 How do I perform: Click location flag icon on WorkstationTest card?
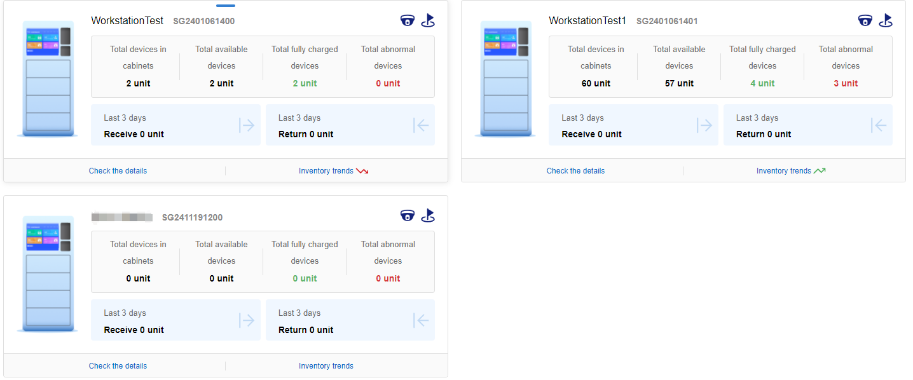pos(428,20)
